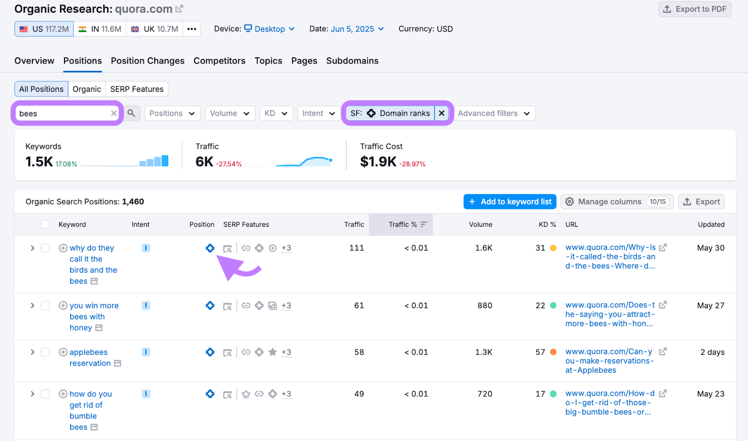This screenshot has width=748, height=441.
Task: Click the US flag country tab icon
Action: (x=24, y=28)
